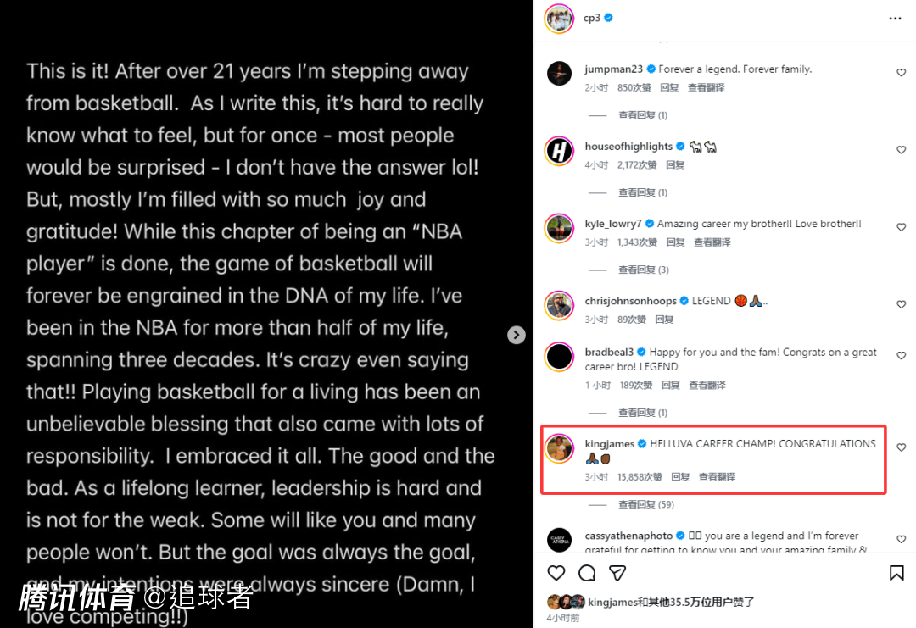Open cassyathenaphoto's profile avatar
Viewport: 916px width, 628px height.
tap(559, 540)
